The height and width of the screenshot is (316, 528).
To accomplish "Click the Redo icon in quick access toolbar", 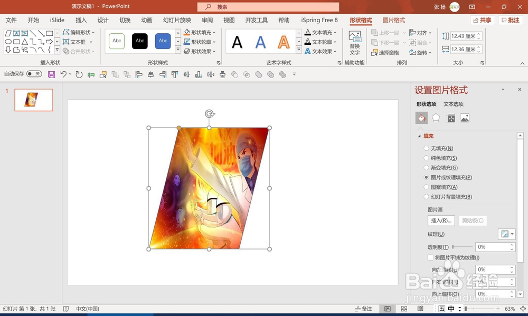I will point(79,74).
